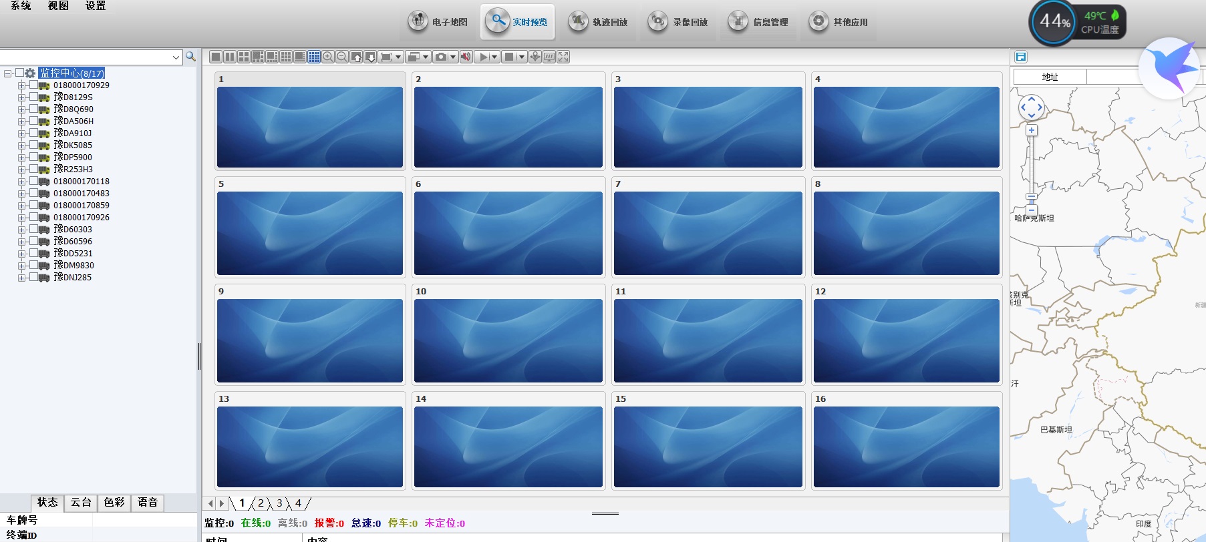Click the fullscreen expand arrows icon
Image resolution: width=1206 pixels, height=542 pixels.
click(563, 57)
